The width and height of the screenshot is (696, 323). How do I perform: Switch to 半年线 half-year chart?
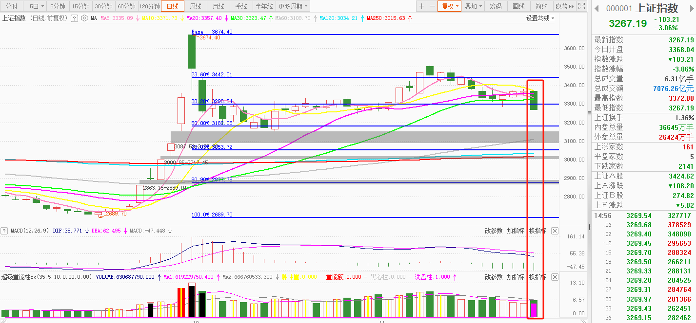click(x=264, y=6)
